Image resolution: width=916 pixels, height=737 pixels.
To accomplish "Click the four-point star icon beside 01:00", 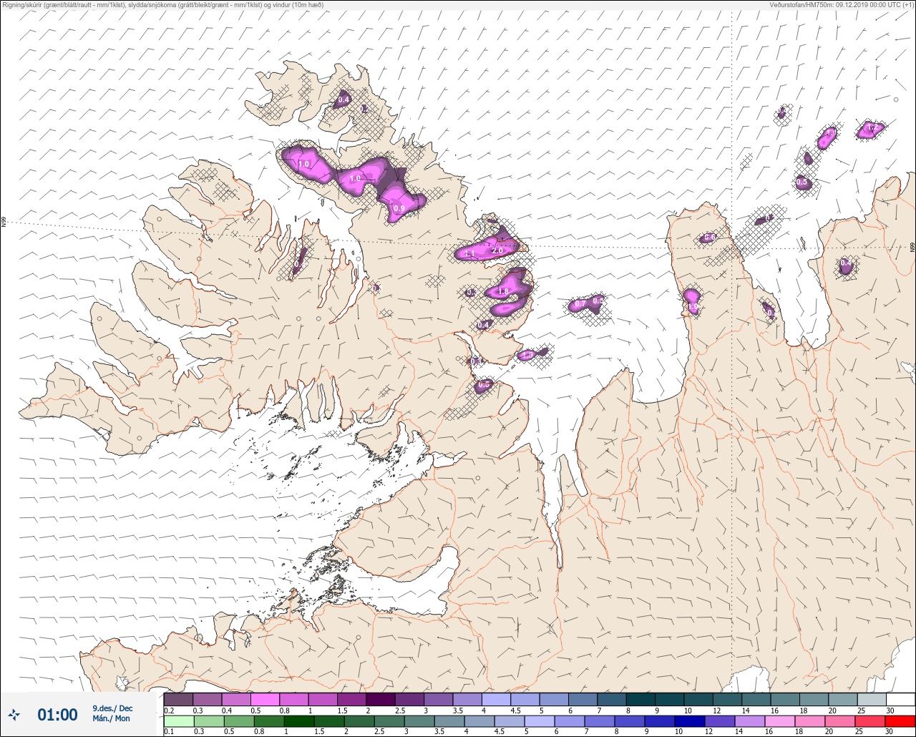I will 14,714.
